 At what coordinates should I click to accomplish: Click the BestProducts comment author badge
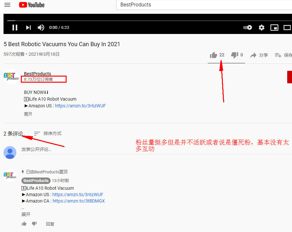coord(36,180)
